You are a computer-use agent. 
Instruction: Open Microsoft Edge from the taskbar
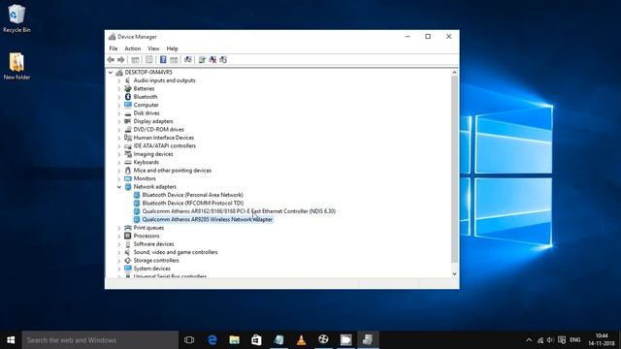(212, 340)
